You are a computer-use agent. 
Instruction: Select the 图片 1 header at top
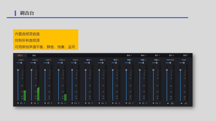pyautogui.click(x=158, y=55)
